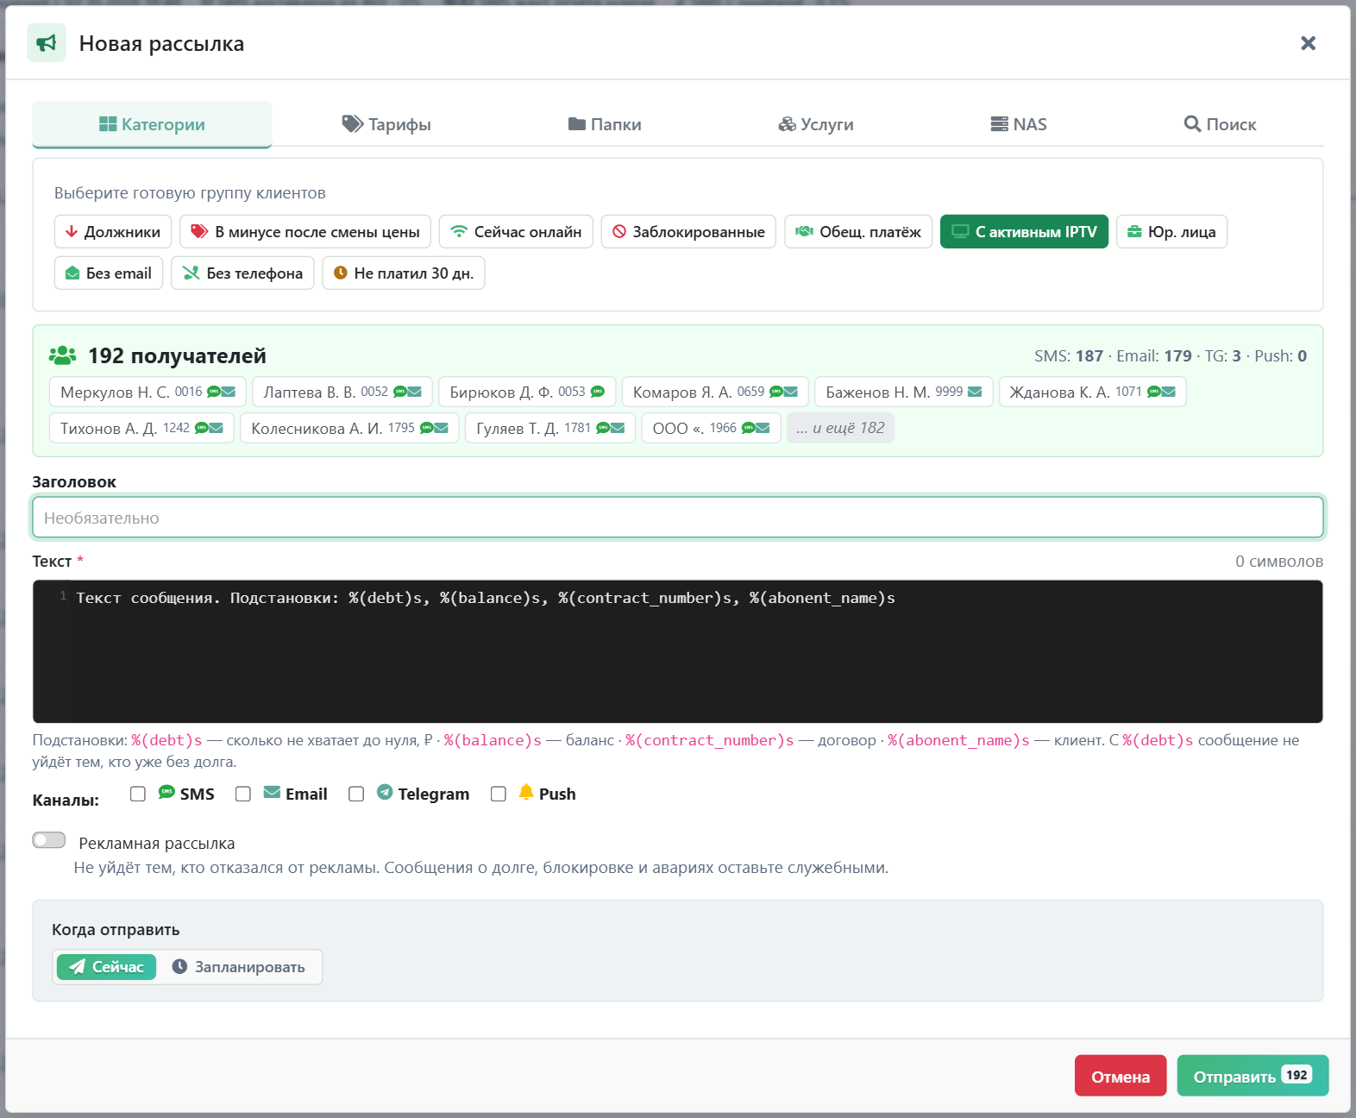Choose the Не платил 30 дн. group
This screenshot has height=1118, width=1356.
click(x=404, y=273)
